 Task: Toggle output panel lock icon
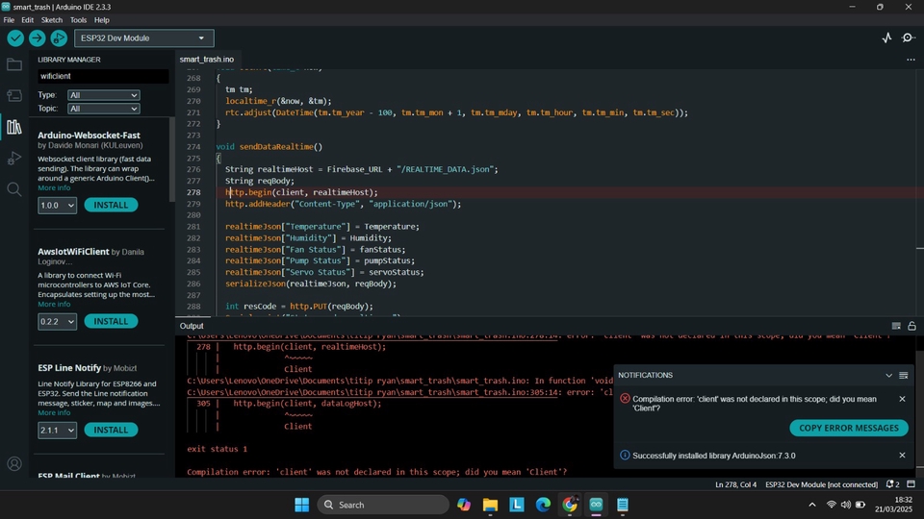click(911, 326)
